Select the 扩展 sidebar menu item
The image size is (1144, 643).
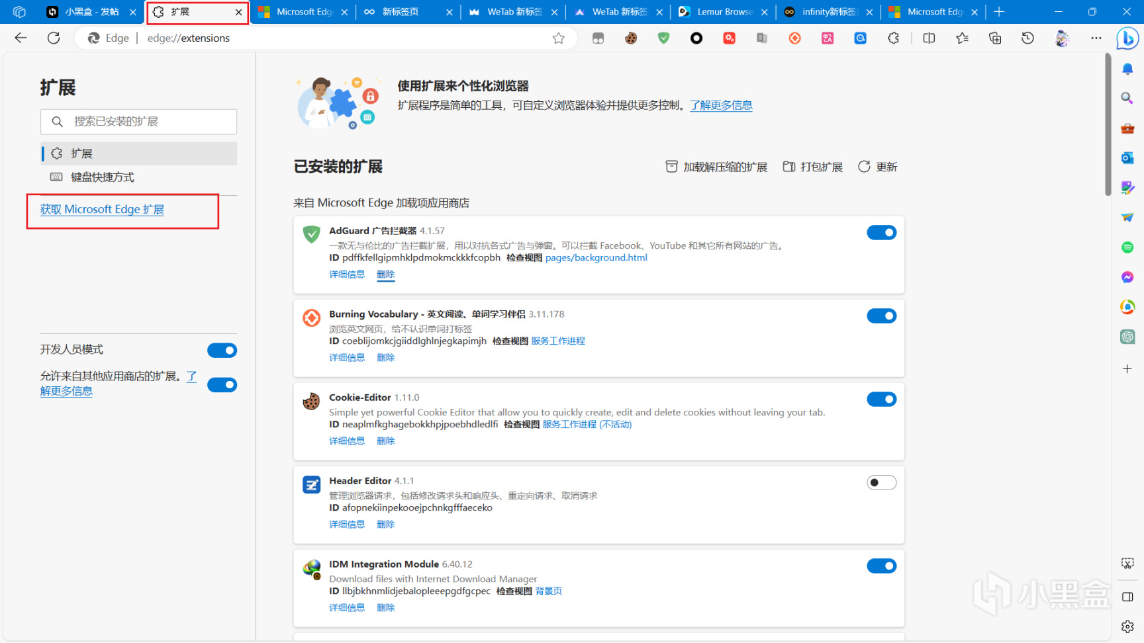(x=138, y=153)
